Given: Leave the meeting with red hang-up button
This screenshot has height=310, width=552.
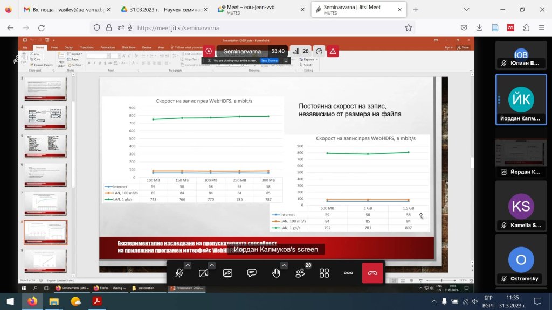Looking at the screenshot, I should (372, 273).
